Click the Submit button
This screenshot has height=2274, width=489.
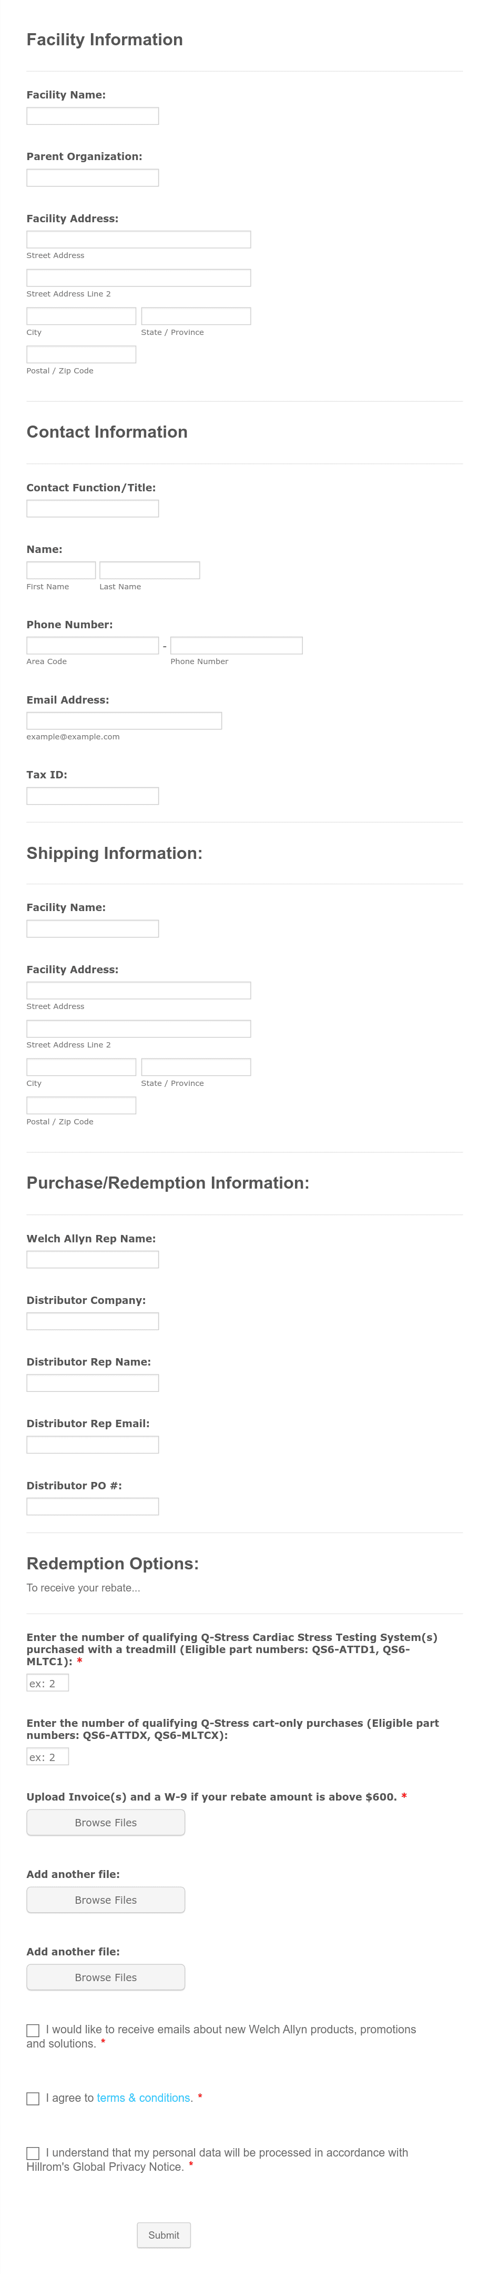tap(164, 2235)
